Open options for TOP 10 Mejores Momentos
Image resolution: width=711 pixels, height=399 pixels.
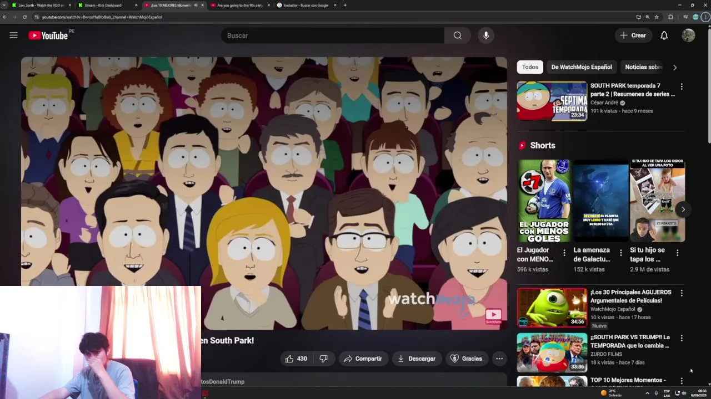tap(682, 381)
